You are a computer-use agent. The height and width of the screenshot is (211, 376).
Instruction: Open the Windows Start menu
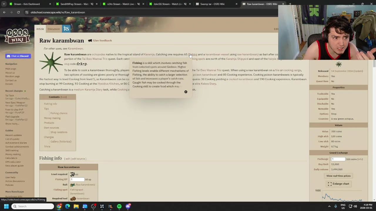[x=6, y=206]
